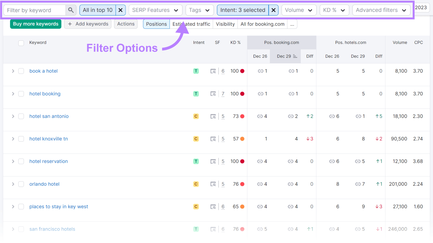
Task: Check the box next to "places to stay in key west"
Action: coord(21,207)
